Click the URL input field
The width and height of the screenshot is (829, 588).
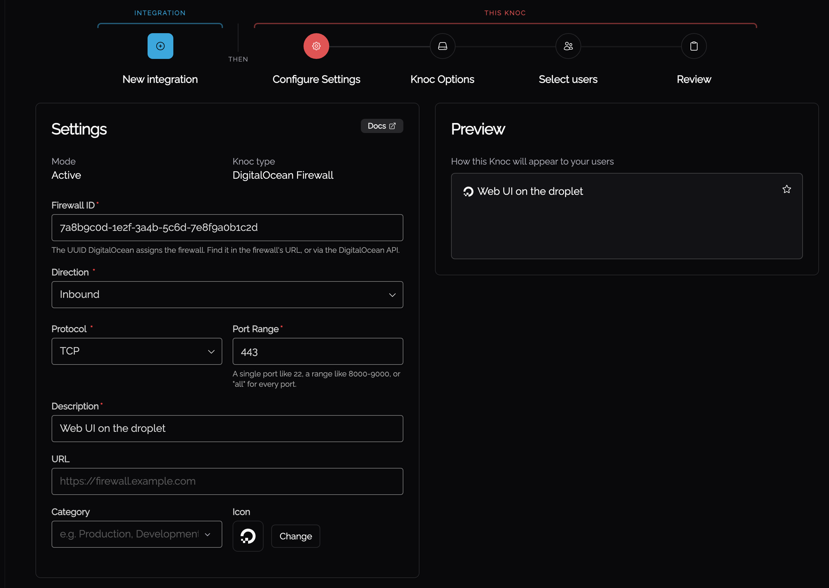pyautogui.click(x=227, y=481)
